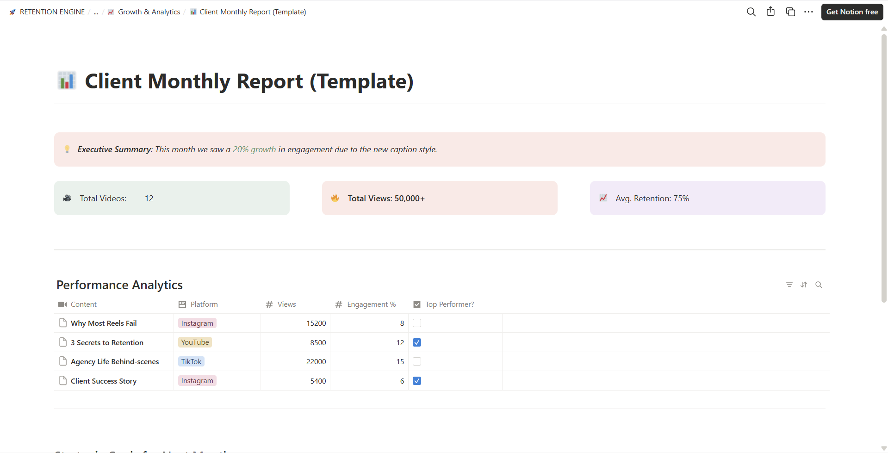888x453 pixels.
Task: Click the lightbulb icon in Executive Summary
Action: click(67, 149)
